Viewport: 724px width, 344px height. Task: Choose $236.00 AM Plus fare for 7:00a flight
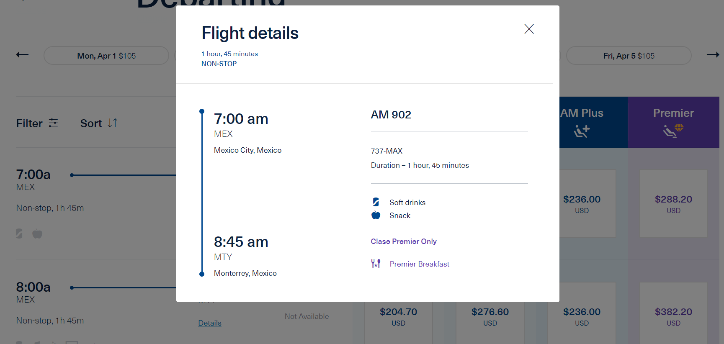tap(582, 204)
